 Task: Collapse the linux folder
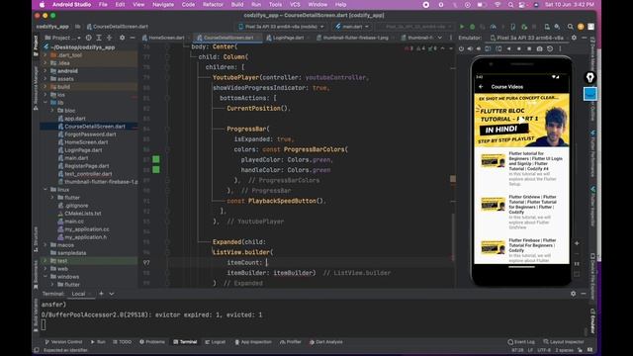click(x=45, y=189)
